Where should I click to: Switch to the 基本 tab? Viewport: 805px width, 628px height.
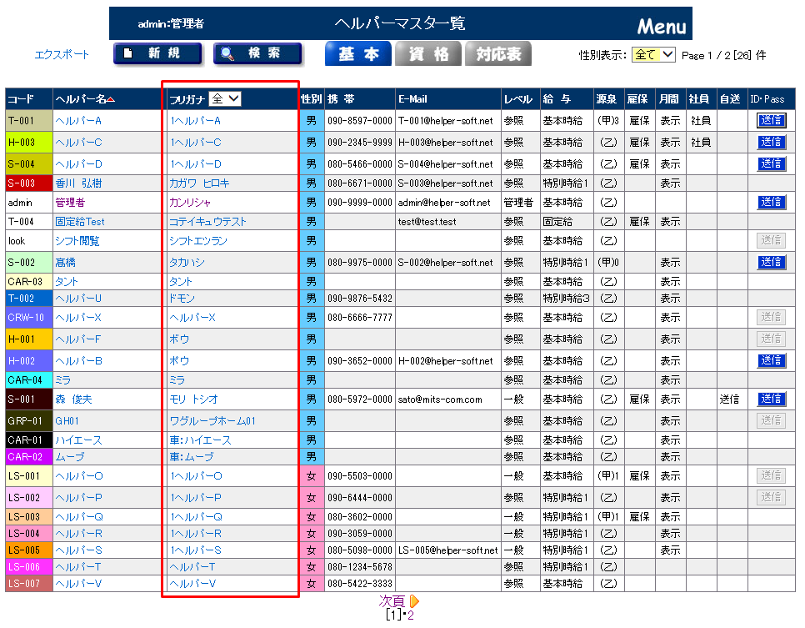(357, 54)
